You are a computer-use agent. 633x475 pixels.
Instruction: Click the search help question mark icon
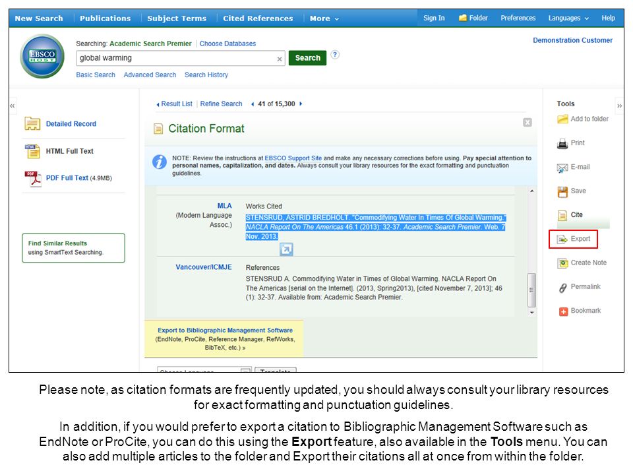335,55
